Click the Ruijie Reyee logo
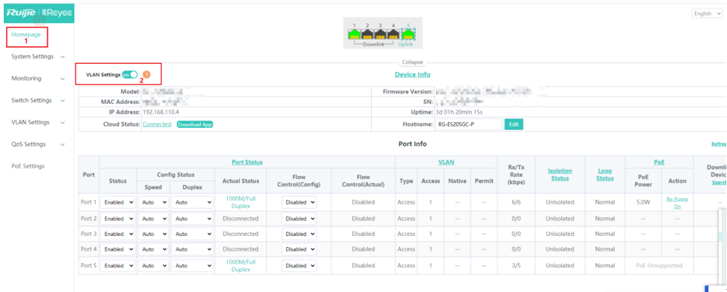The width and height of the screenshot is (727, 292). click(x=39, y=13)
